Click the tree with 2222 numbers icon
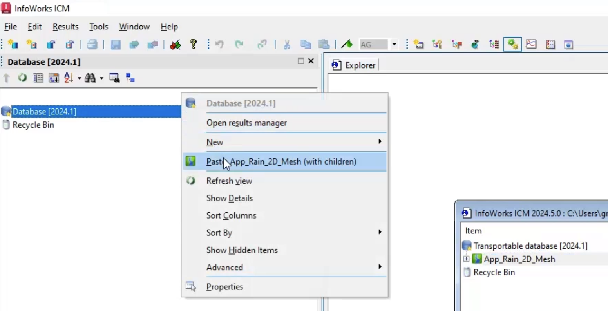This screenshot has height=311, width=608. click(494, 44)
